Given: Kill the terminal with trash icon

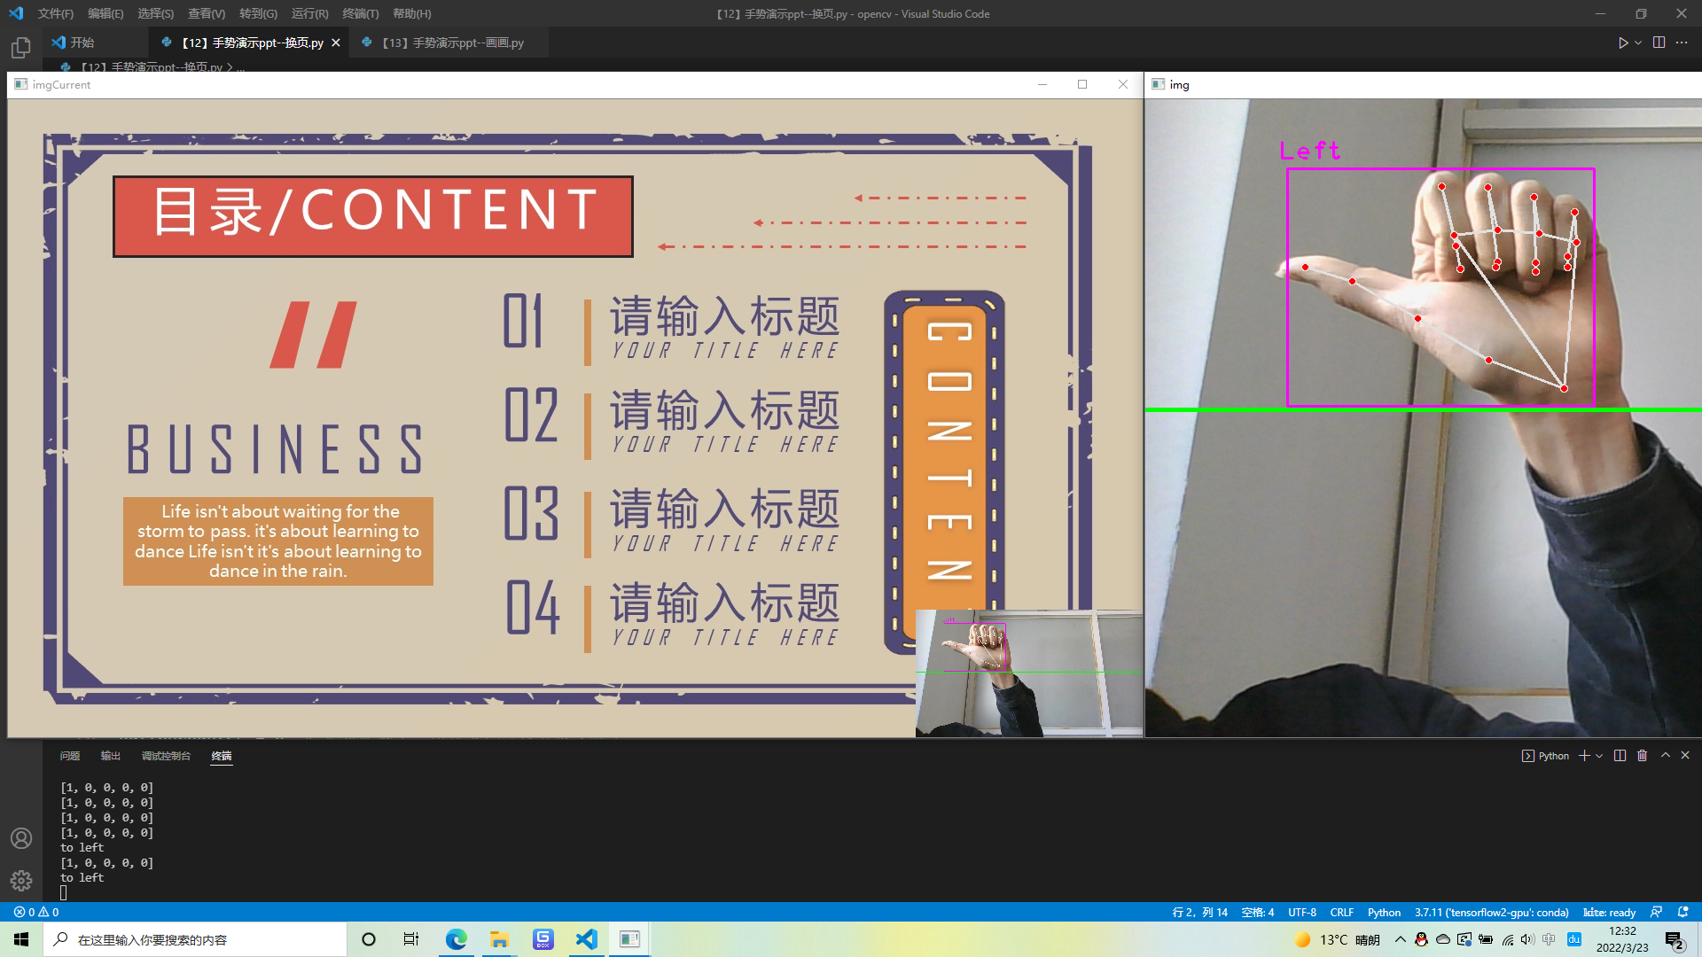Looking at the screenshot, I should click(1642, 756).
